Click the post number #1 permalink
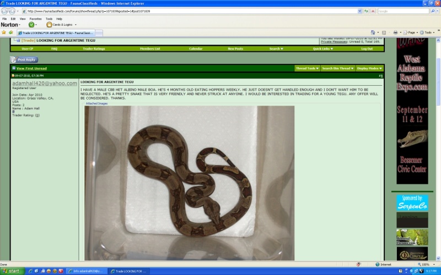 (380, 76)
